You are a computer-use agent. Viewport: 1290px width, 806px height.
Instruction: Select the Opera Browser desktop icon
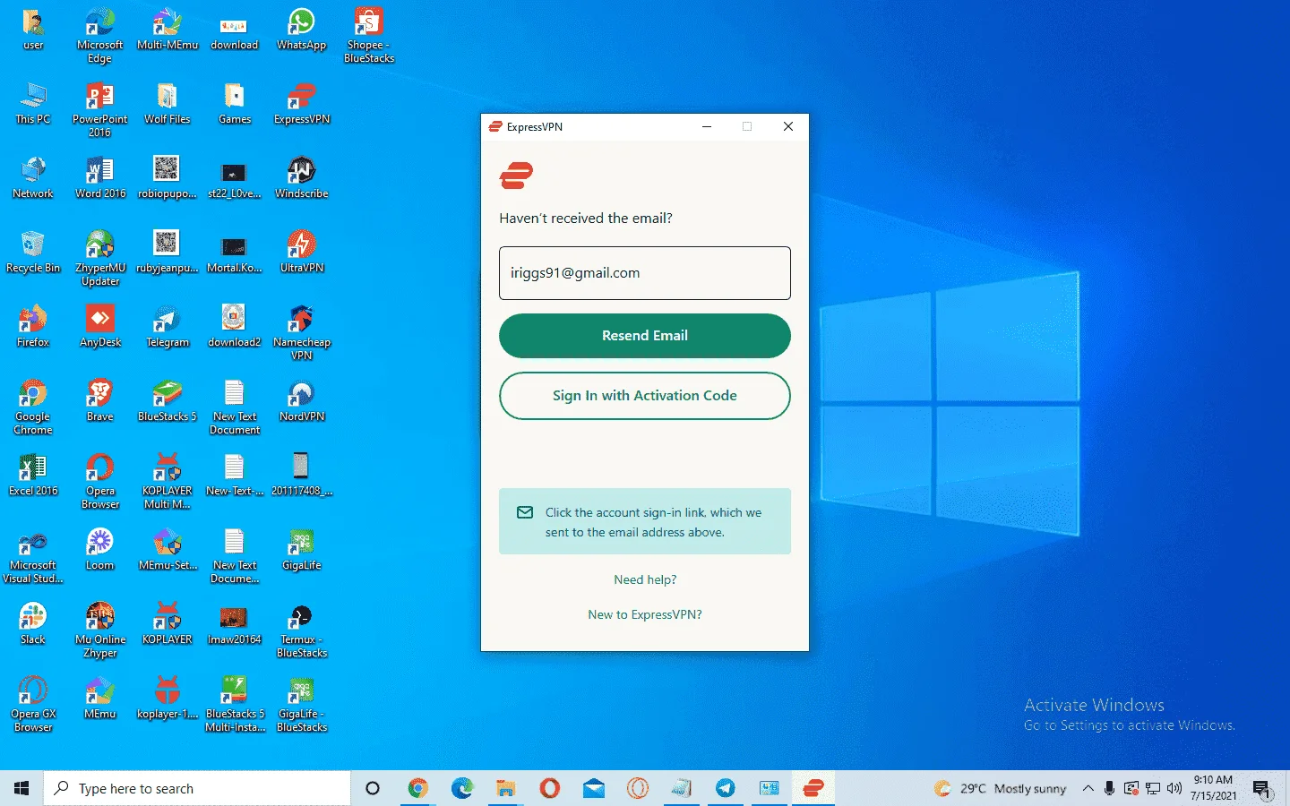100,482
